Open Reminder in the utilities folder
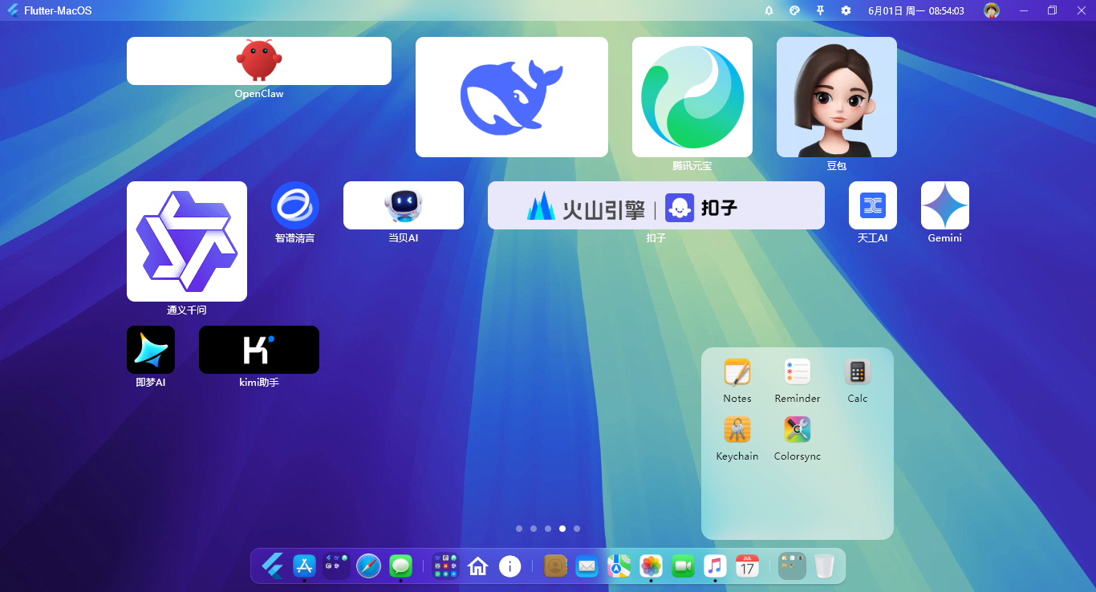 click(798, 372)
